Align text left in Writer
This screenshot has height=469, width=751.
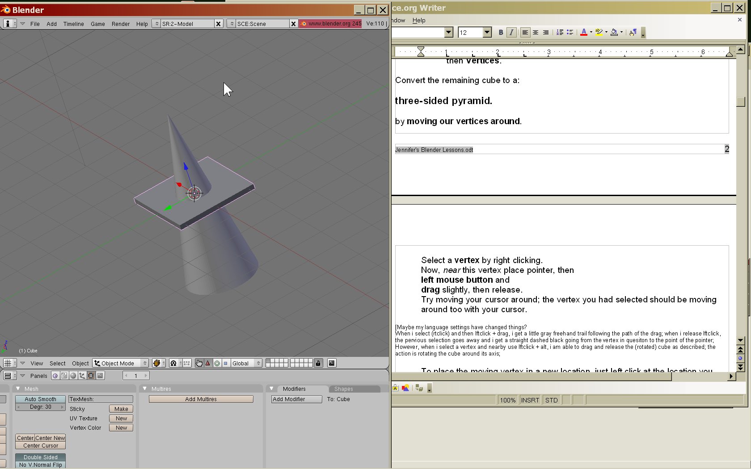pos(525,32)
